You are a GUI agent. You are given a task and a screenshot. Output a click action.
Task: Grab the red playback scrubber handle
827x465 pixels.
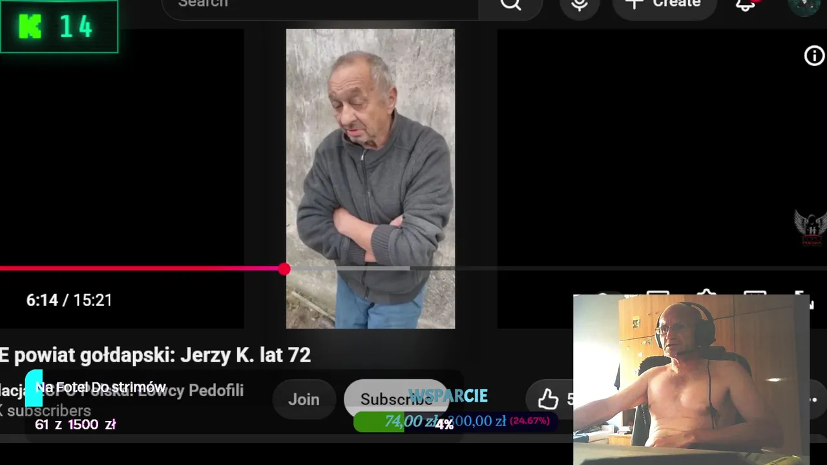[284, 269]
